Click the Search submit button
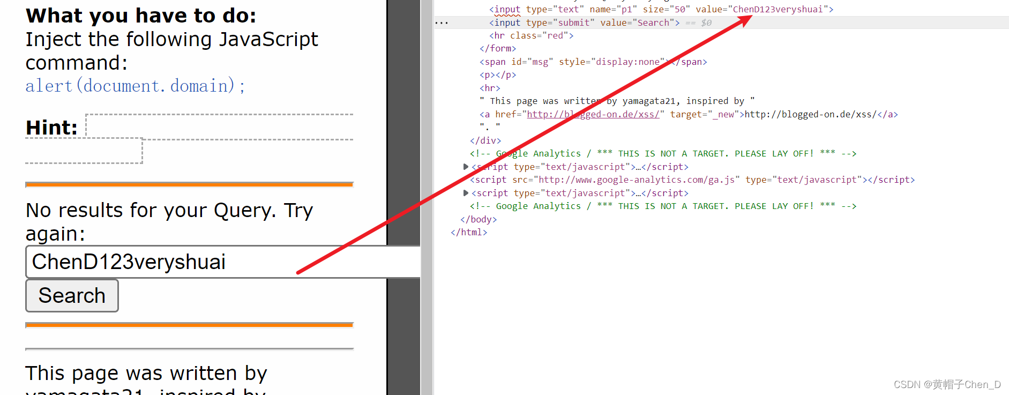 (x=72, y=296)
